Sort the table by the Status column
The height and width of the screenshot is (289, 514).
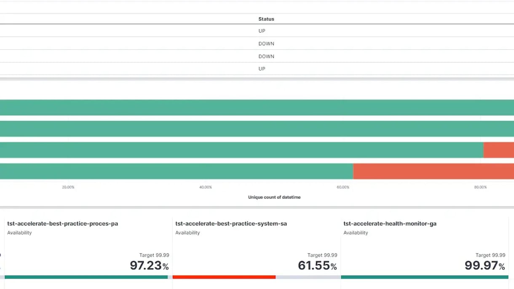pyautogui.click(x=266, y=19)
